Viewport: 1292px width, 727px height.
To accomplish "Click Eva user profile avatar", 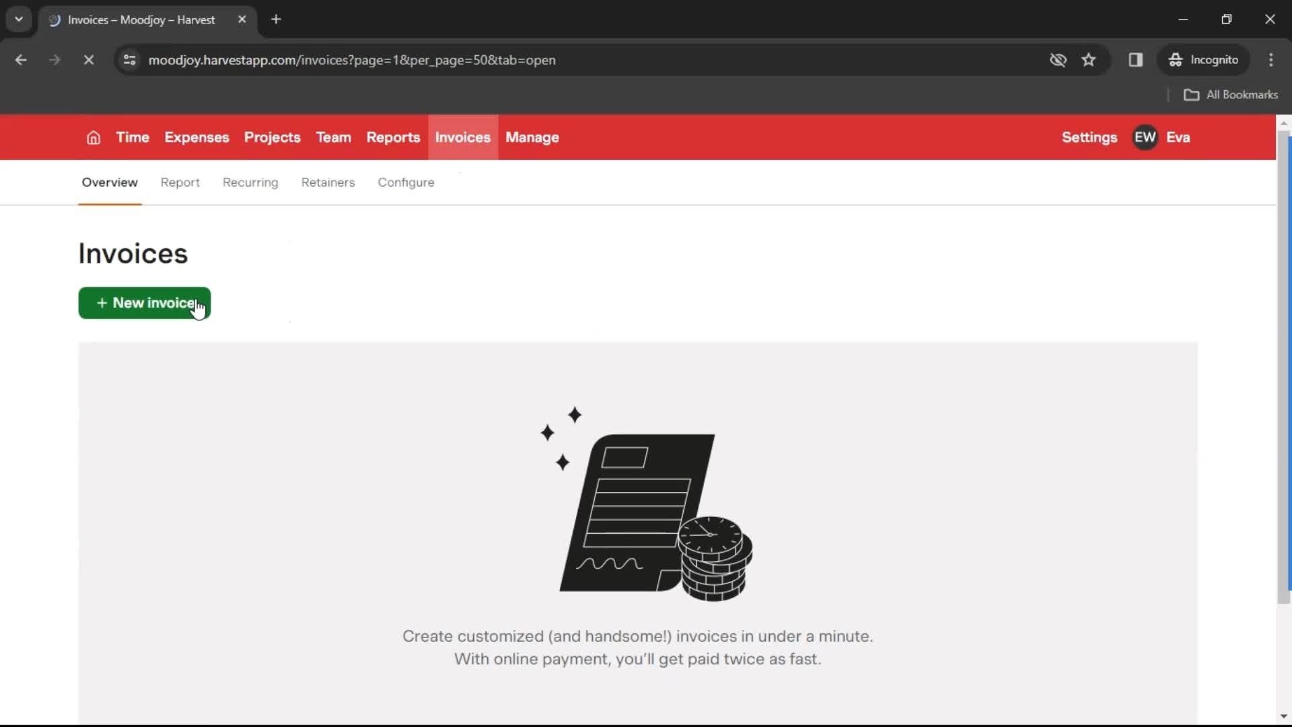I will (1145, 137).
